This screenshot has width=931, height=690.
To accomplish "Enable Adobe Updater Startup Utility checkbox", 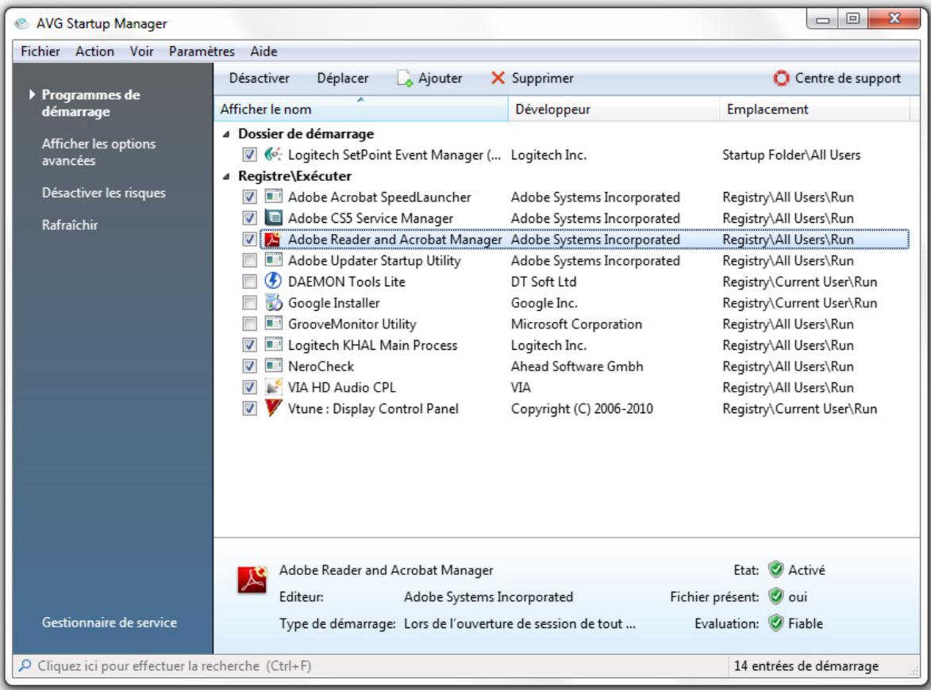I will (249, 260).
